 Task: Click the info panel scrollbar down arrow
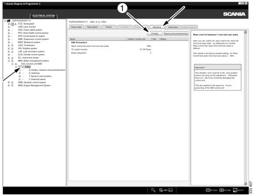[x=245, y=183]
